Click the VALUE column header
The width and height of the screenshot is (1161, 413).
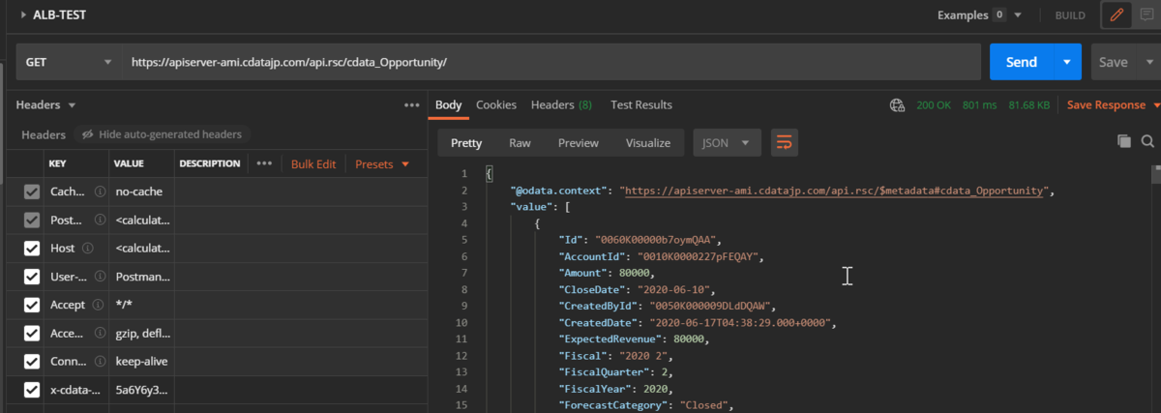129,163
